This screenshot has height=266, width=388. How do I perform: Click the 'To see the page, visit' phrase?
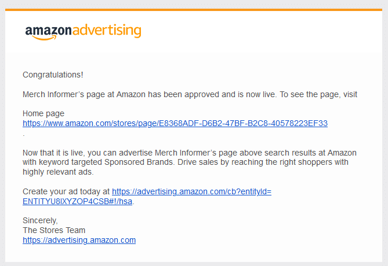[x=318, y=94]
